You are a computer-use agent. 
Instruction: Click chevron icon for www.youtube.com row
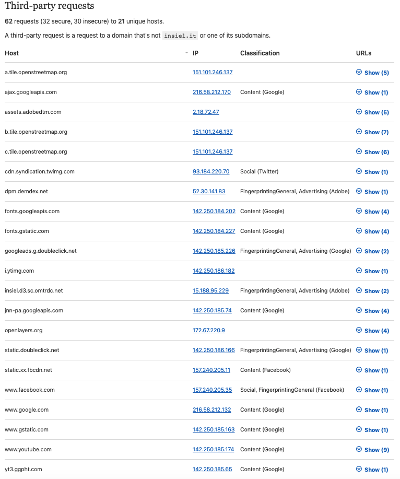[359, 449]
